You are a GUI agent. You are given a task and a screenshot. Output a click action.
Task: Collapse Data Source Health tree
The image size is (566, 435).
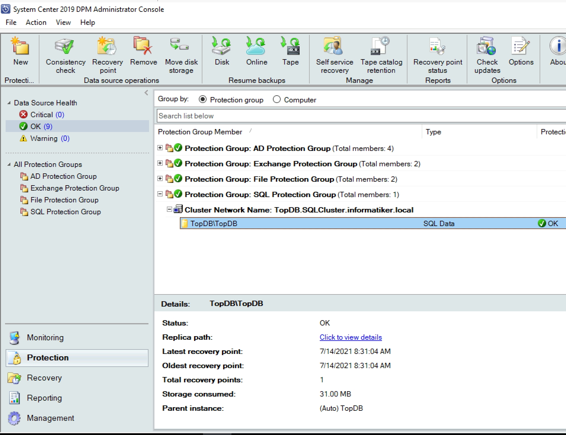click(x=9, y=103)
